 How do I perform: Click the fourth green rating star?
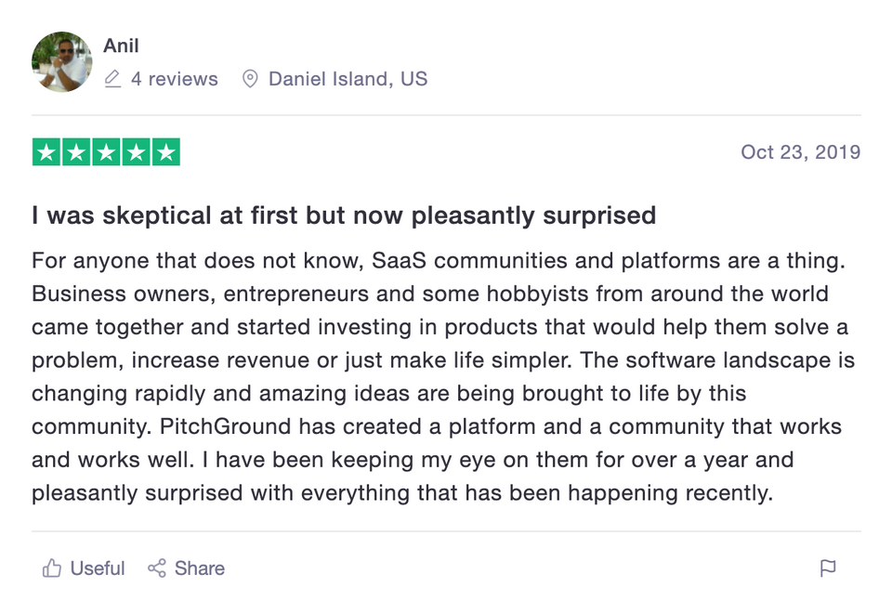136,152
